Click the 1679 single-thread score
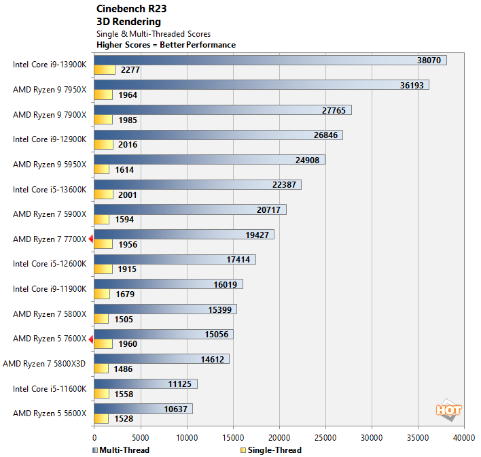Image resolution: width=481 pixels, height=457 pixels. tap(125, 294)
